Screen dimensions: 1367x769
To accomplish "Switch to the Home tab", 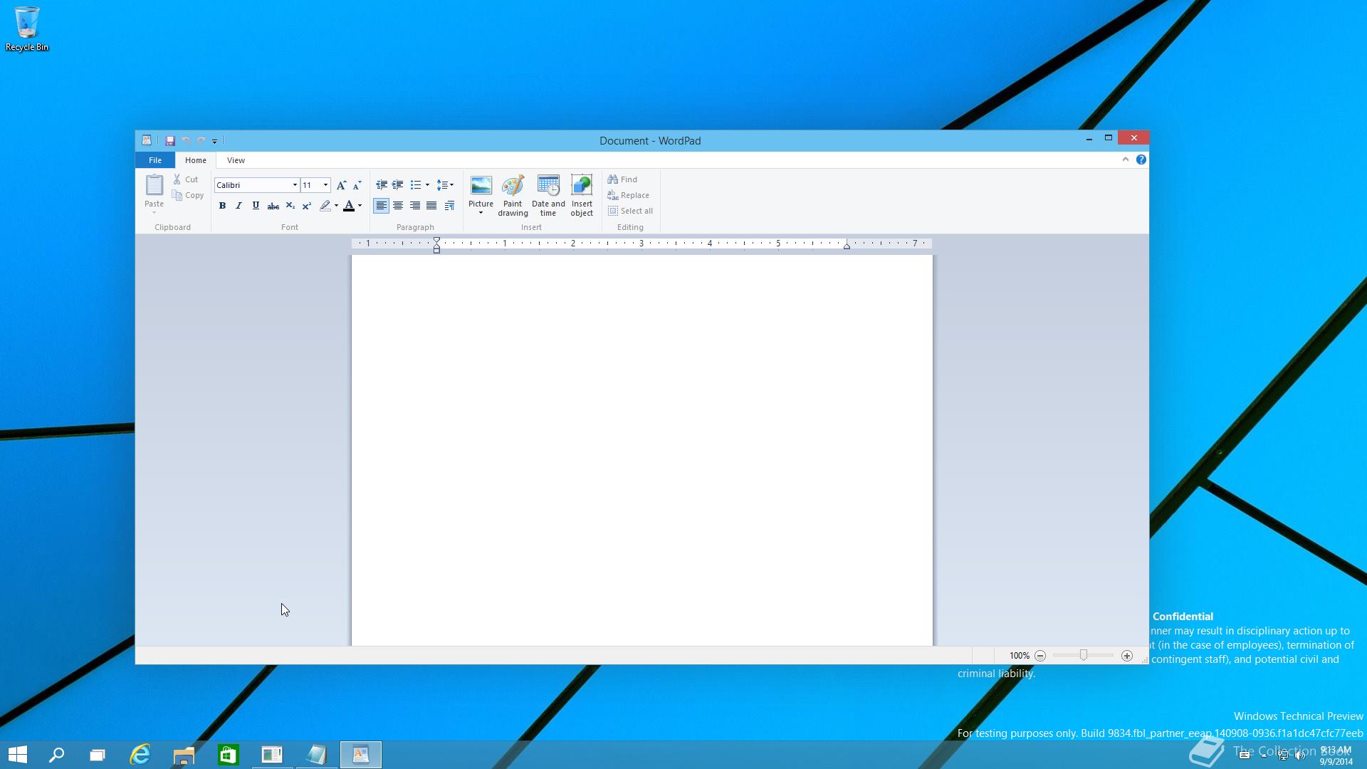I will (196, 160).
